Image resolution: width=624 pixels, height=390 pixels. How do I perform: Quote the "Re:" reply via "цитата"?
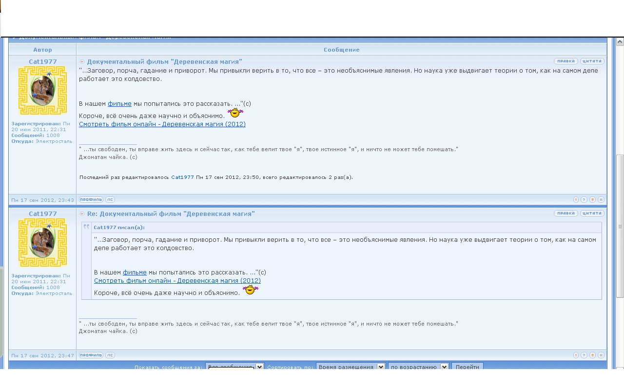pyautogui.click(x=592, y=214)
